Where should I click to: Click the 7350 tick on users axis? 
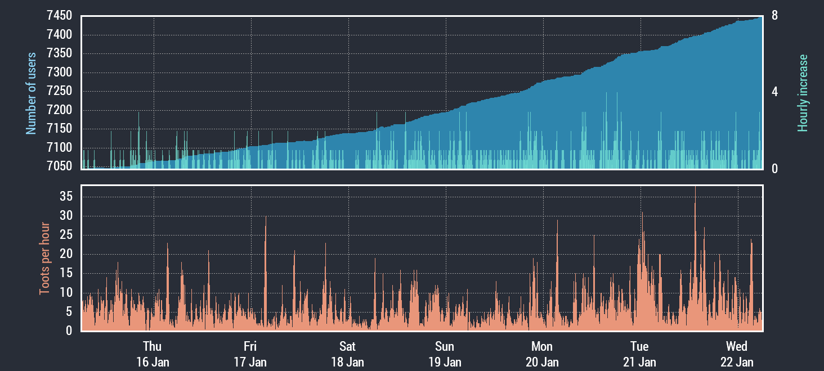point(59,54)
